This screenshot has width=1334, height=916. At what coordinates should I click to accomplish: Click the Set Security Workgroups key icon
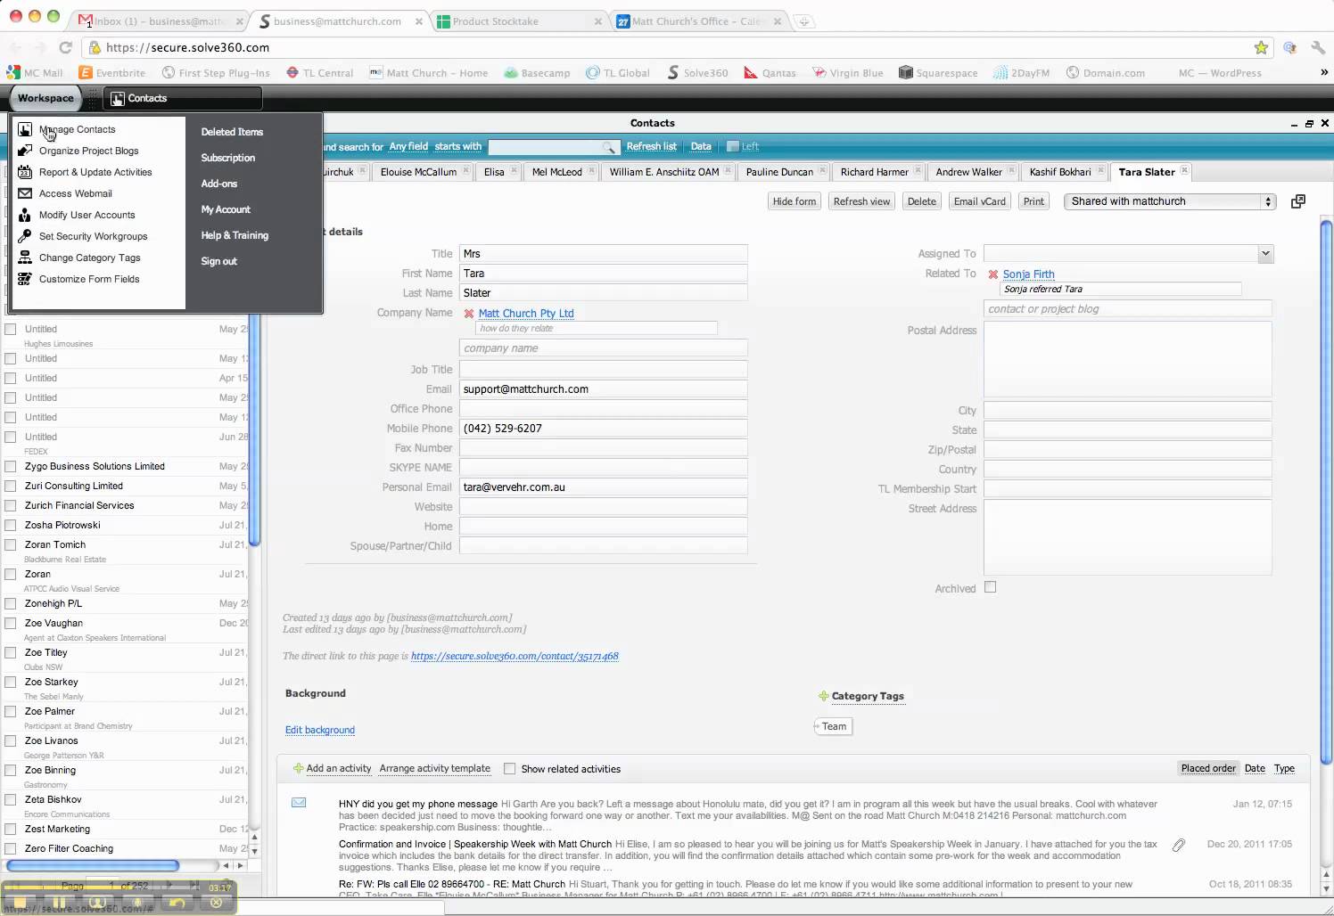coord(25,236)
